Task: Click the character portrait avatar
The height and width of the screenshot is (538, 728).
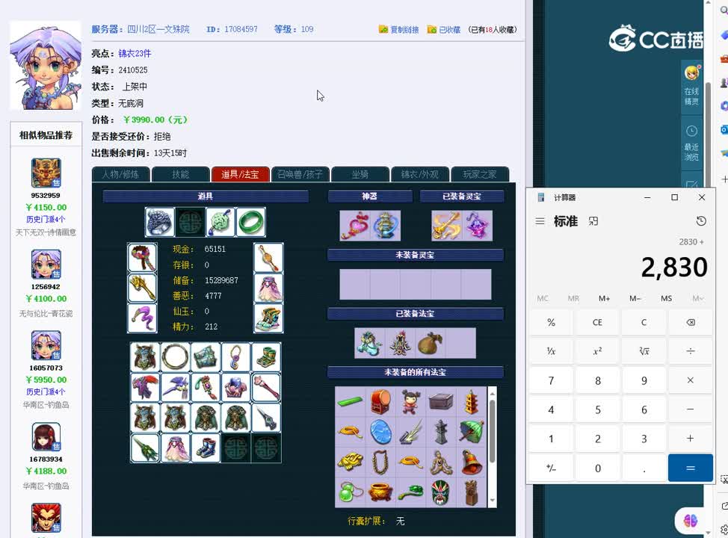Action: [45, 65]
